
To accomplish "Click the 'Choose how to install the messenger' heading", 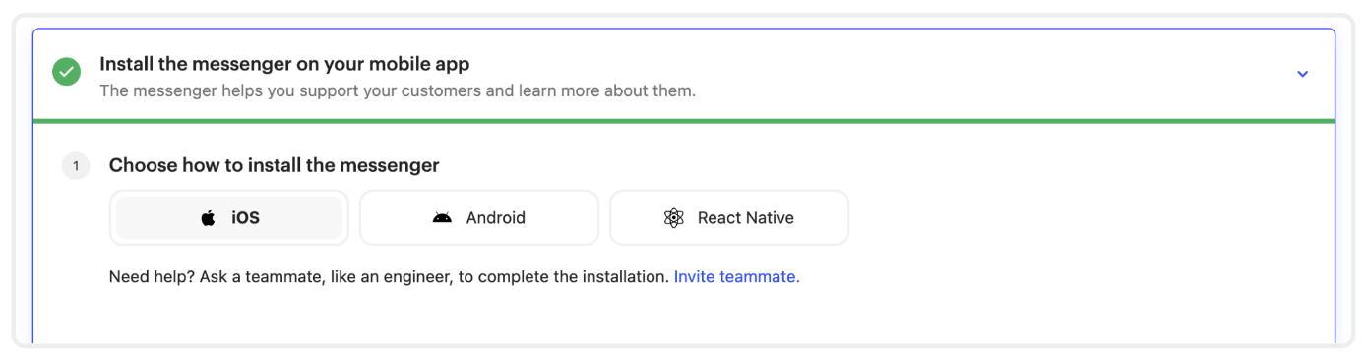I will pos(275,165).
